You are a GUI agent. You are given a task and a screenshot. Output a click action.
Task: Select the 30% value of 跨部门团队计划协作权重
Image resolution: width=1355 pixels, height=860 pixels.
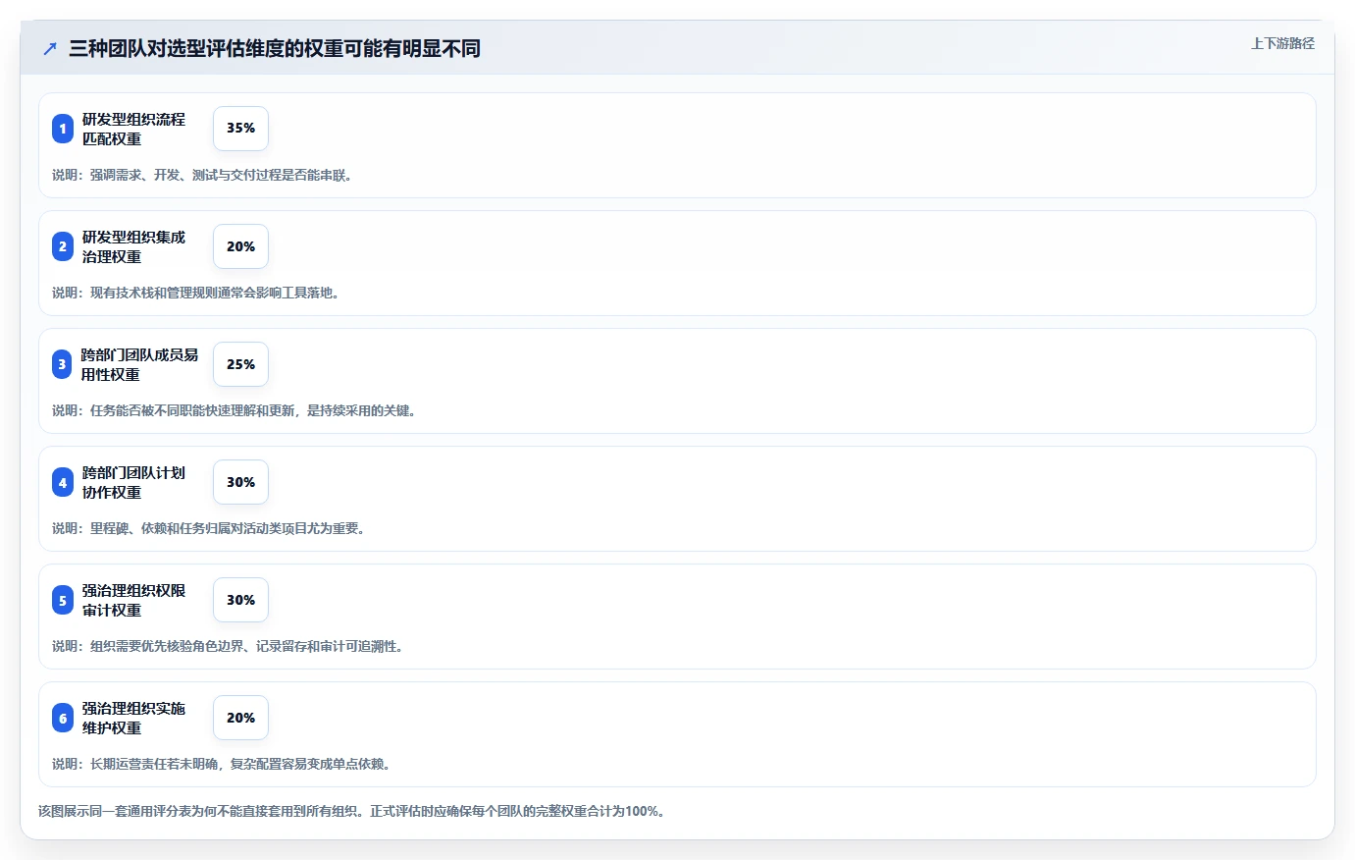click(x=240, y=482)
